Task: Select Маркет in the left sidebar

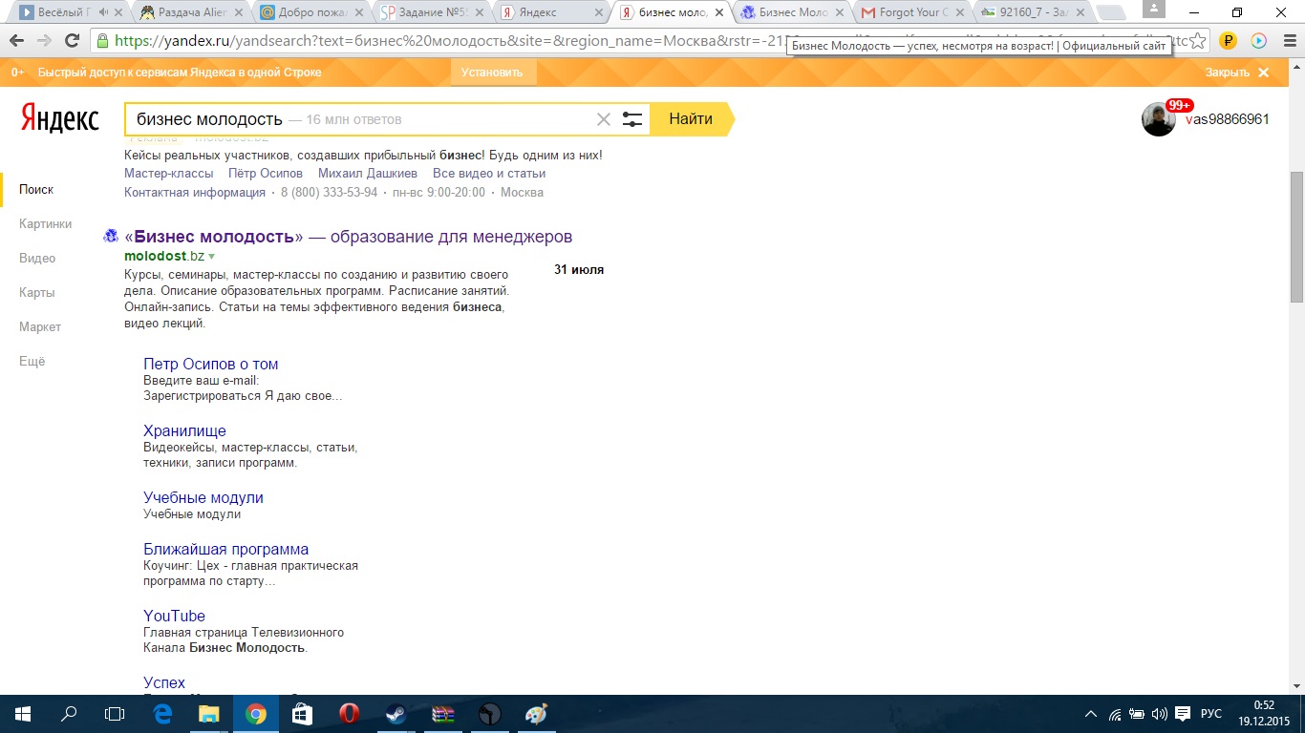Action: coord(40,327)
